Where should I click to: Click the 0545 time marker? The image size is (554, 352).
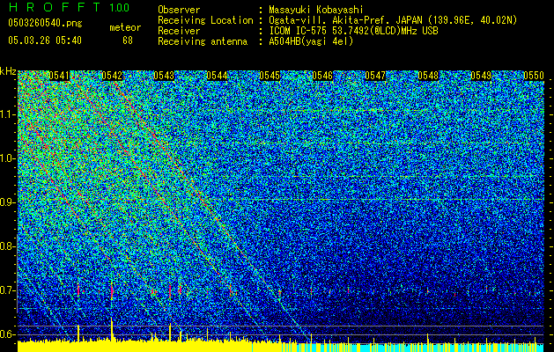(x=270, y=76)
